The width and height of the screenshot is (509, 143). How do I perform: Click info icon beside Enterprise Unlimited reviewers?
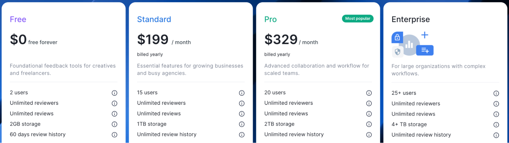(x=496, y=104)
